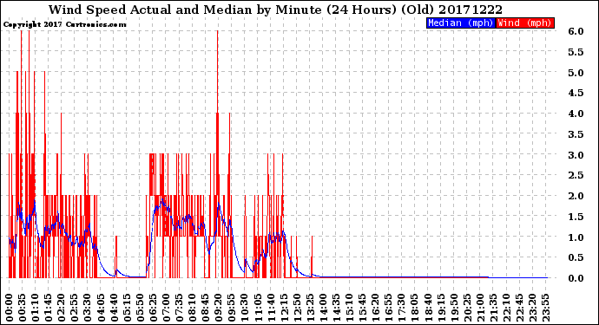The height and width of the screenshot is (325, 599).
Task: Click the 11:40 time axis label
Action: 271,308
